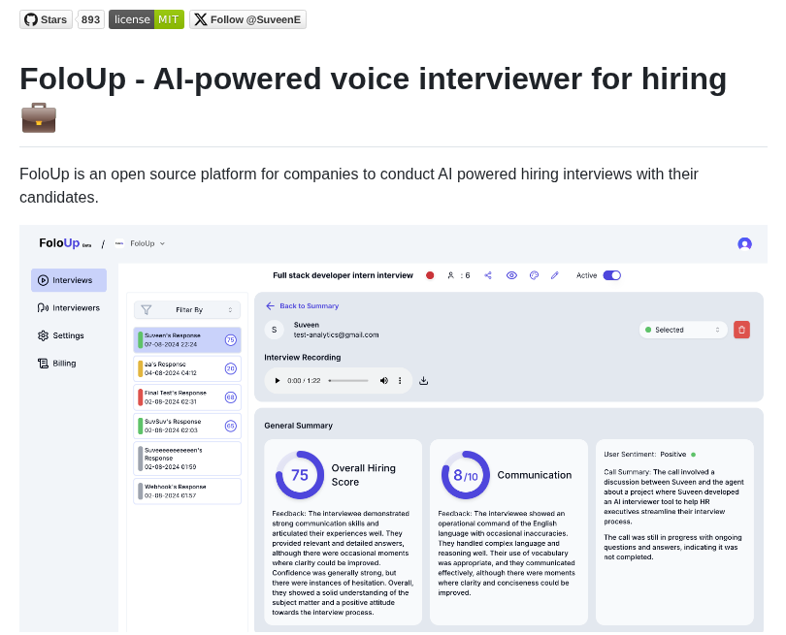Open the theme color palette icon
Image resolution: width=786 pixels, height=635 pixels.
534,275
